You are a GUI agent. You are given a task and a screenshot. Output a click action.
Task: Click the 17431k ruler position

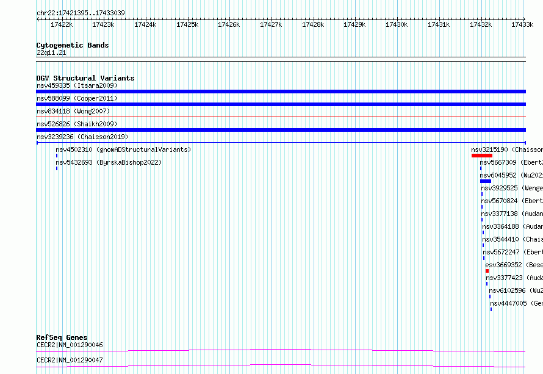[x=439, y=24]
